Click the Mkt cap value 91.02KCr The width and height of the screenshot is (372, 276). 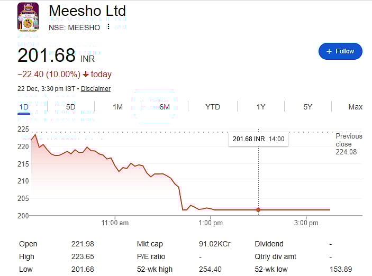pos(214,244)
